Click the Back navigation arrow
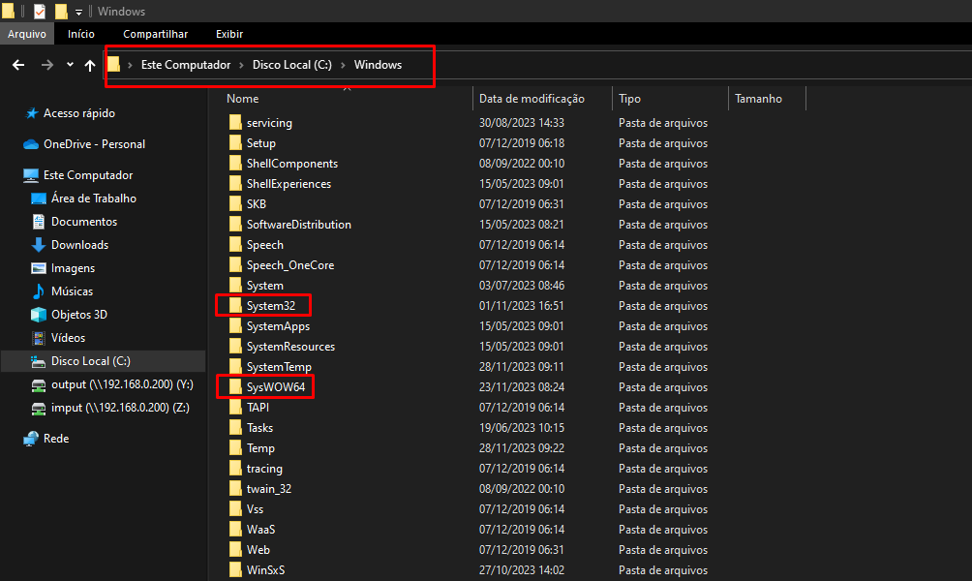 tap(17, 65)
